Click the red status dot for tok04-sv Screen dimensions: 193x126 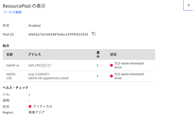coord(111,65)
